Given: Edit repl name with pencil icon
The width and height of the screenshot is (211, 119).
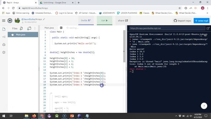Looking at the screenshot, I should coord(44,19).
